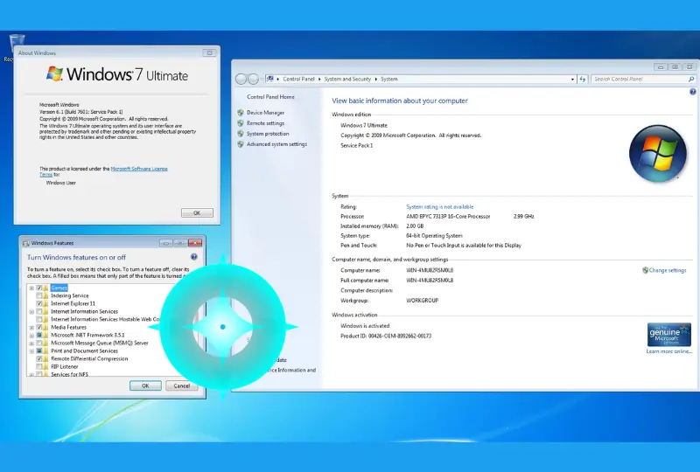This screenshot has width=700, height=472.
Task: Open the arrow dropdown after Control Panel breadcrumb
Action: (319, 79)
